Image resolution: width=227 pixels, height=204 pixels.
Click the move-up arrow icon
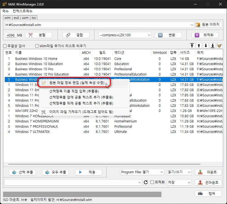click(x=199, y=46)
